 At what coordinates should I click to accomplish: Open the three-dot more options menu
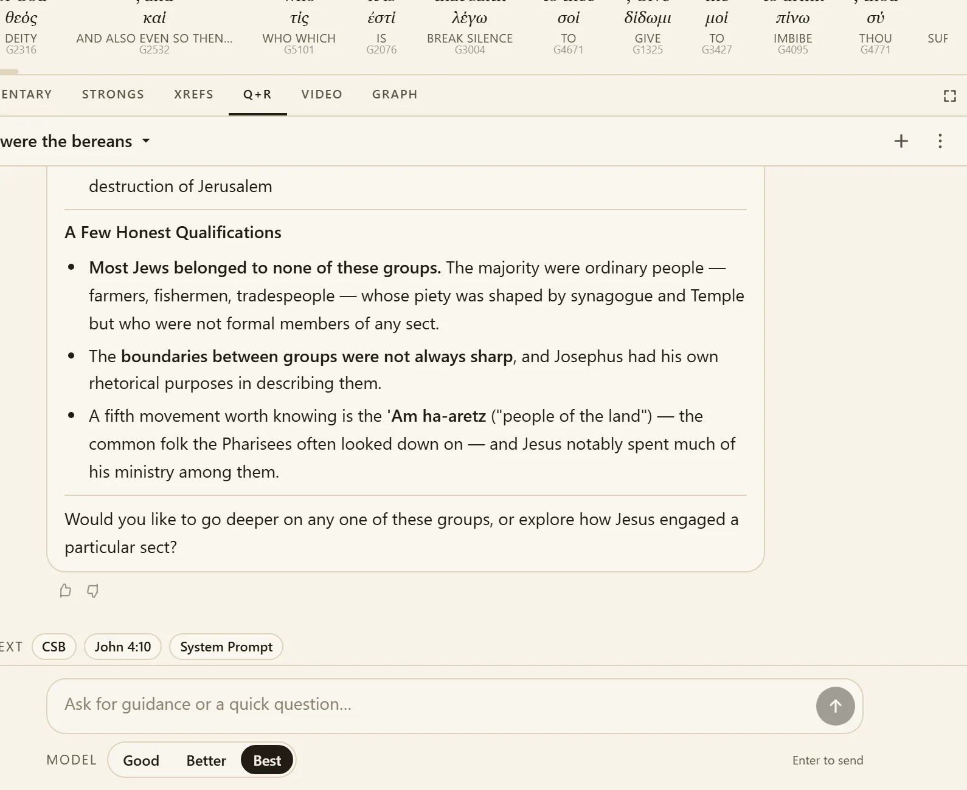coord(940,141)
